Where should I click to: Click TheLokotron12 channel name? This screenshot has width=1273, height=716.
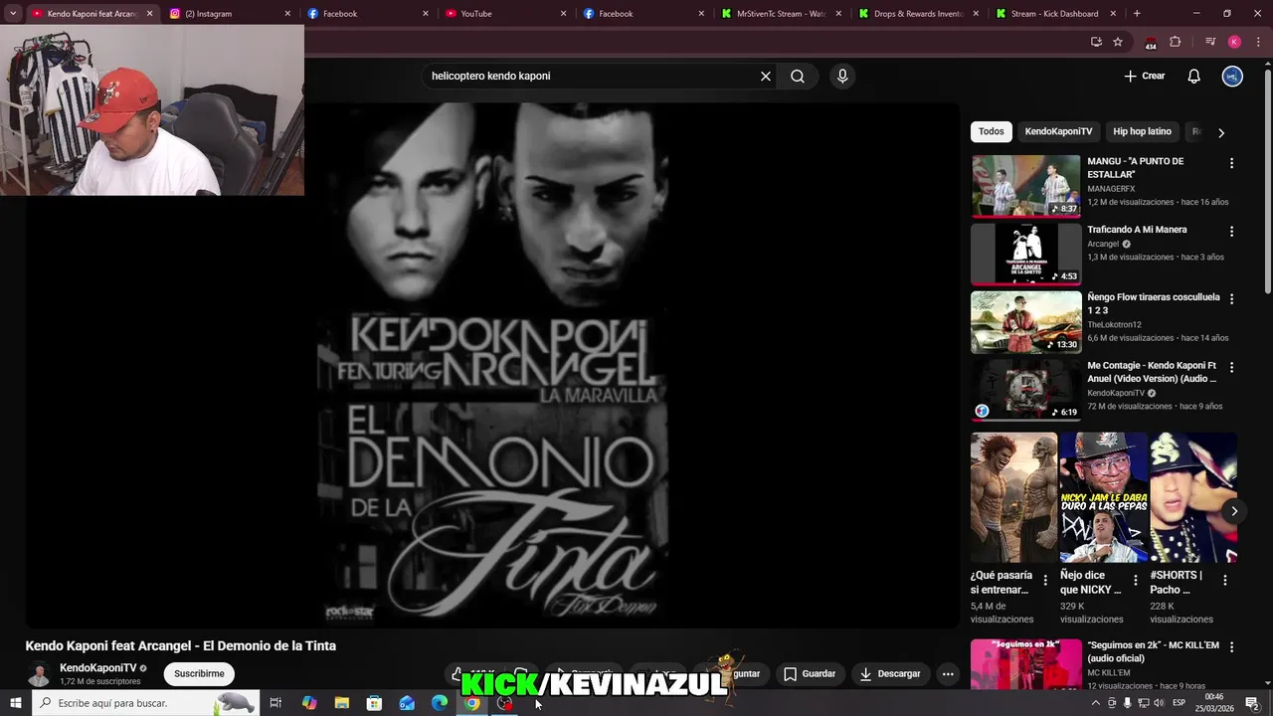click(x=1114, y=325)
